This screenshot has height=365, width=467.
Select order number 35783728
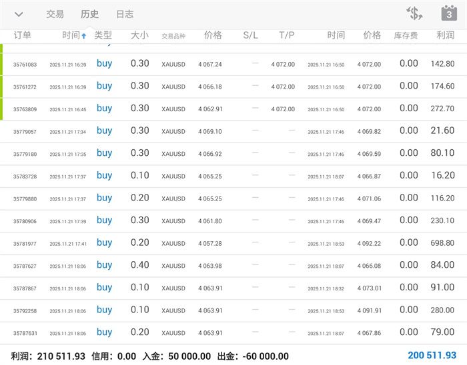tap(25, 177)
